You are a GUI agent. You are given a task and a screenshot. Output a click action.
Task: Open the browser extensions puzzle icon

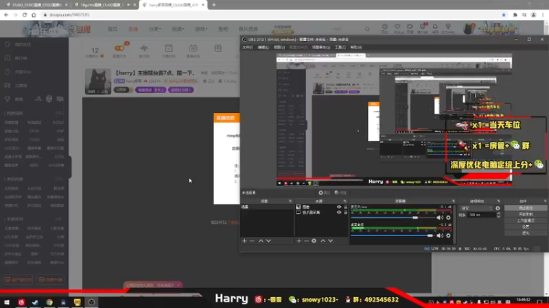(x=515, y=15)
